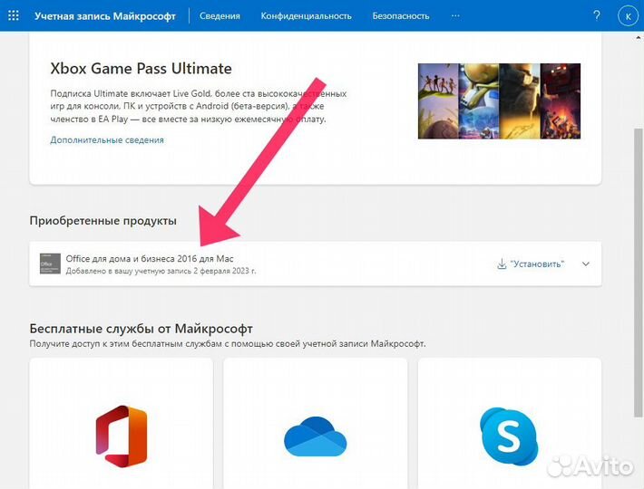Open the Сведения tab
644x489 pixels.
(x=220, y=16)
